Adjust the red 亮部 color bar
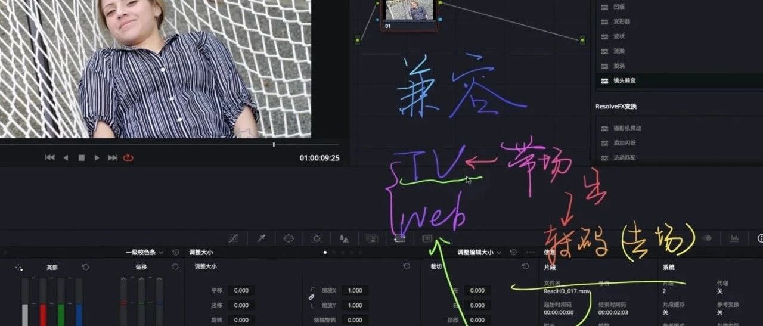The height and width of the screenshot is (326, 763). coord(42,302)
